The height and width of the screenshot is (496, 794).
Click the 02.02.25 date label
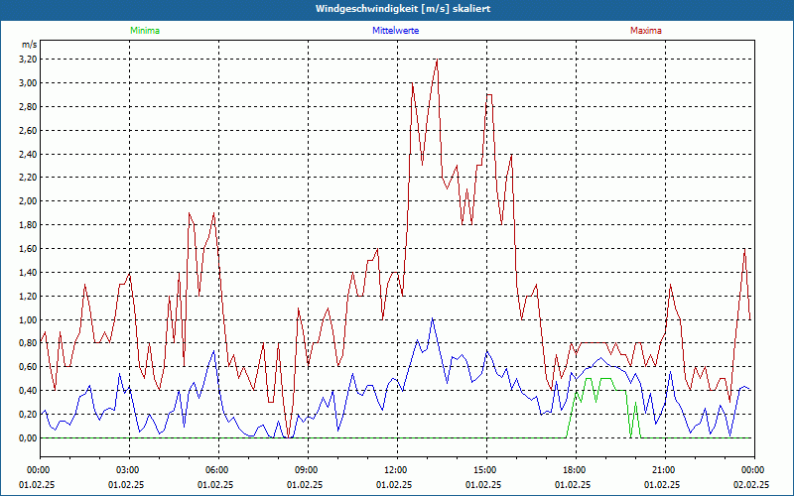(x=751, y=485)
